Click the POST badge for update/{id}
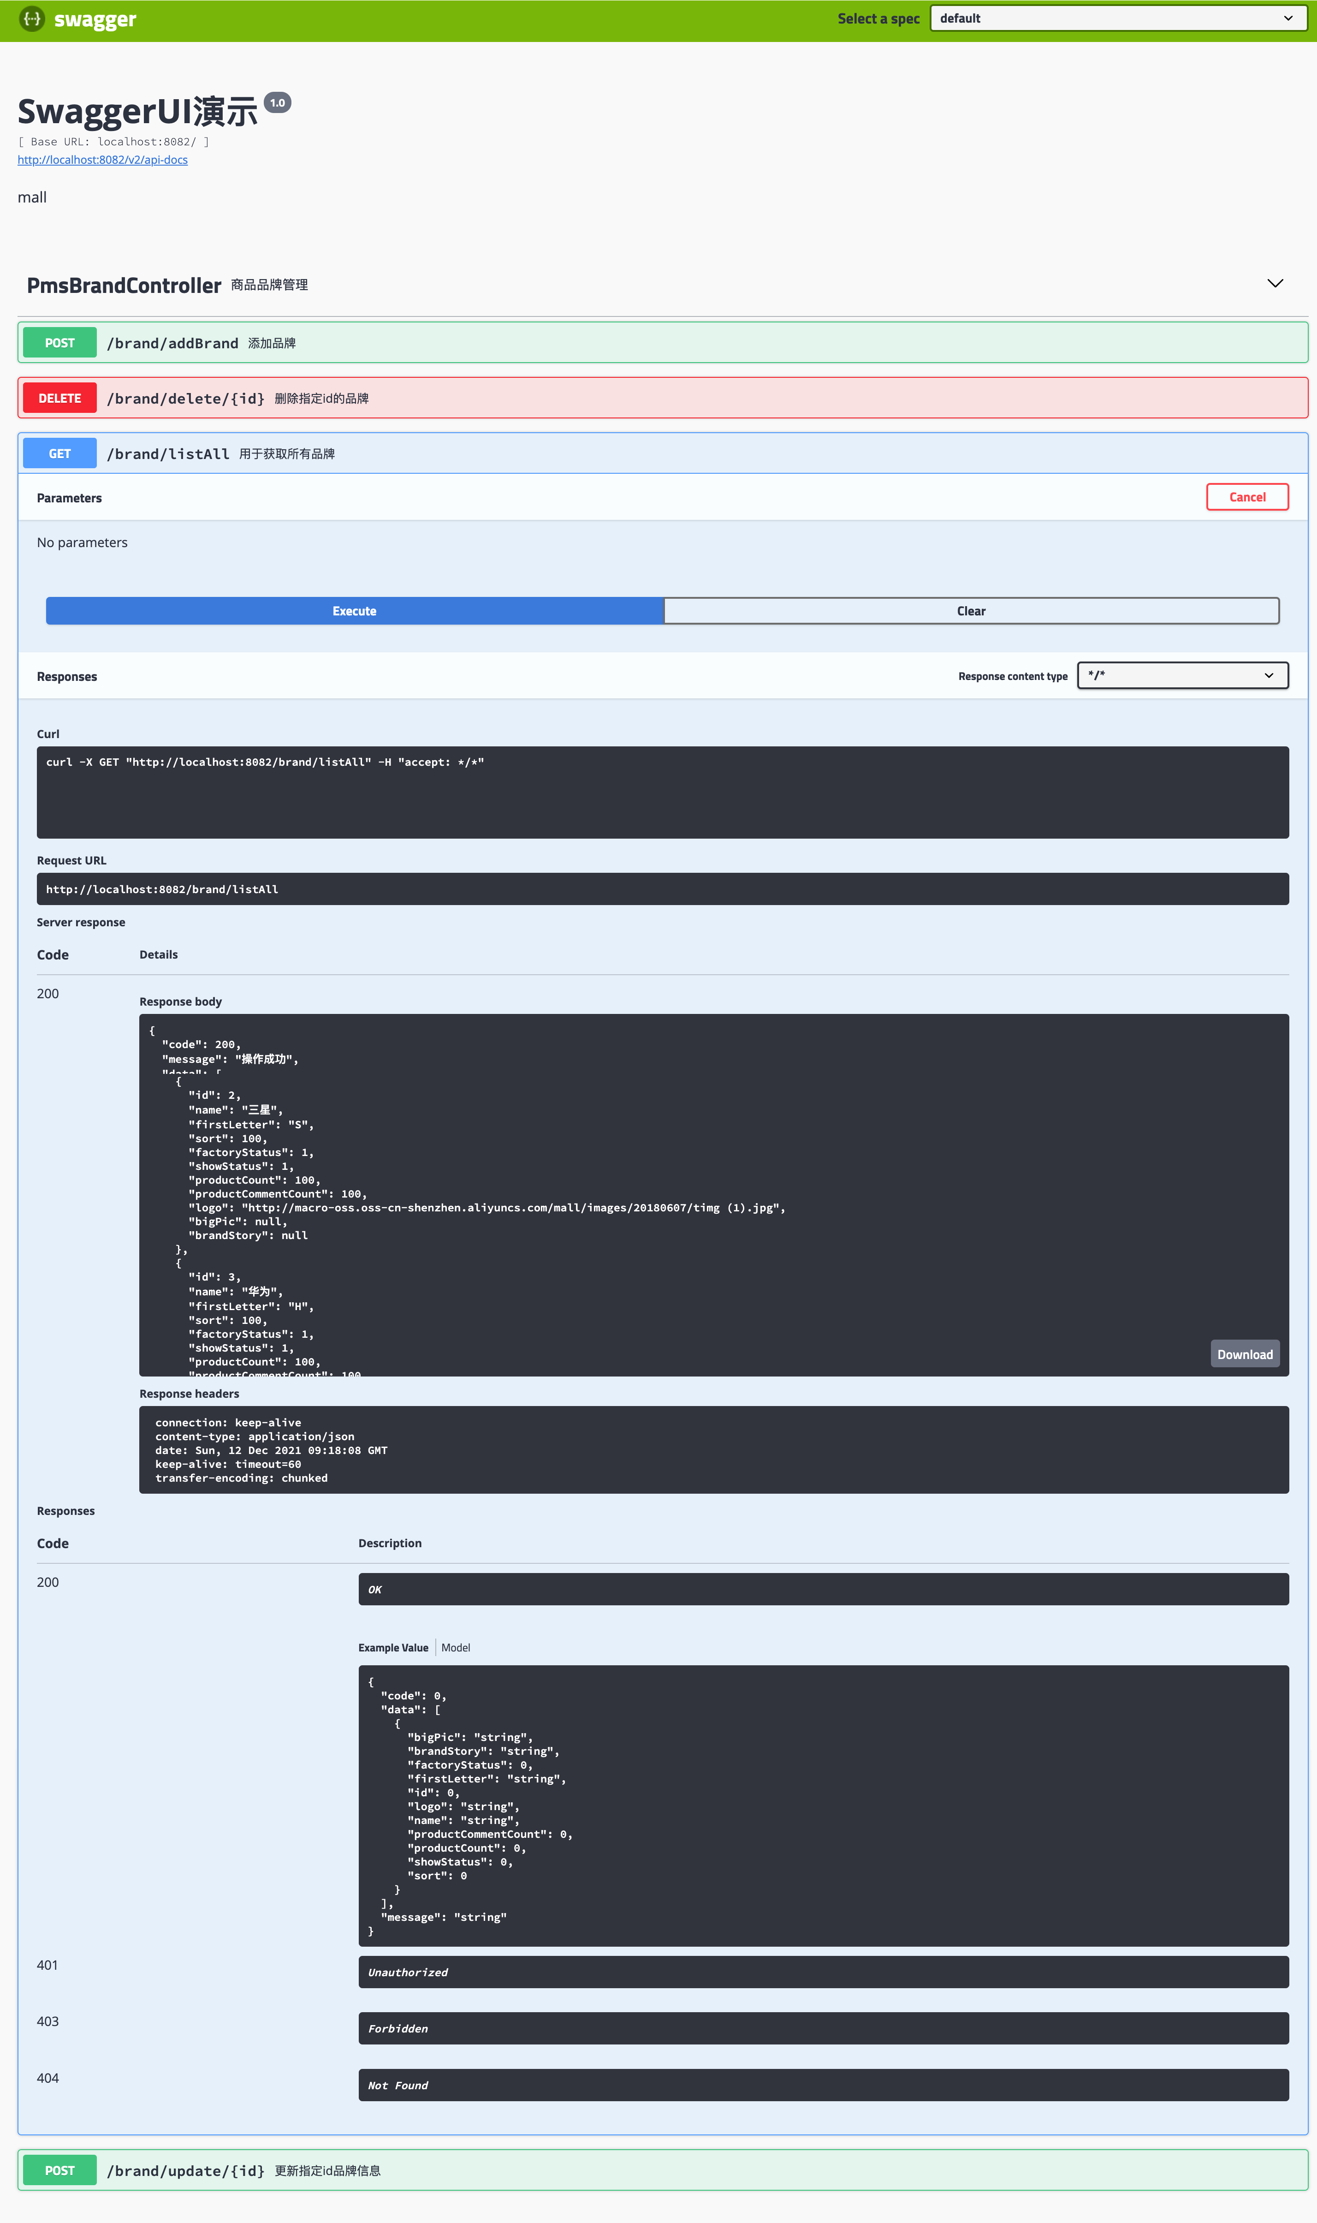1317x2223 pixels. (59, 2170)
